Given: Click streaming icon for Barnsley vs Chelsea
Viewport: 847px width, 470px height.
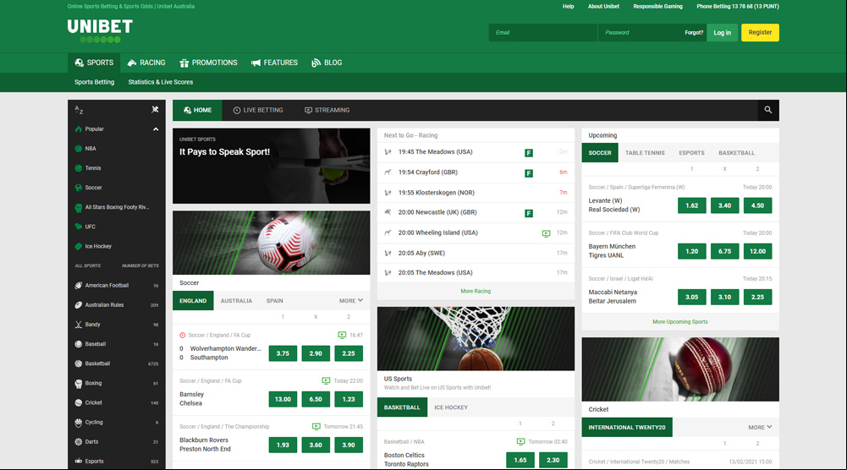Looking at the screenshot, I should coord(326,380).
